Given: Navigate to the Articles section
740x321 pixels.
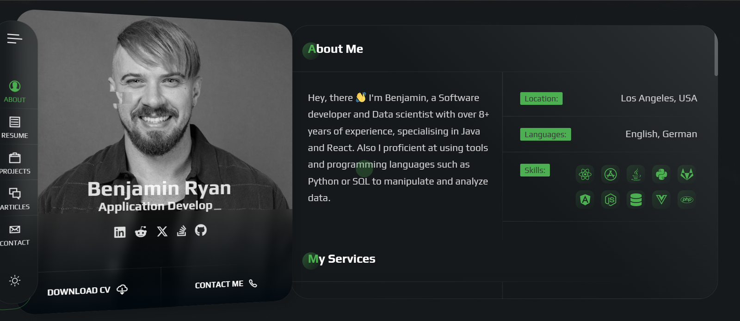Looking at the screenshot, I should (x=15, y=199).
